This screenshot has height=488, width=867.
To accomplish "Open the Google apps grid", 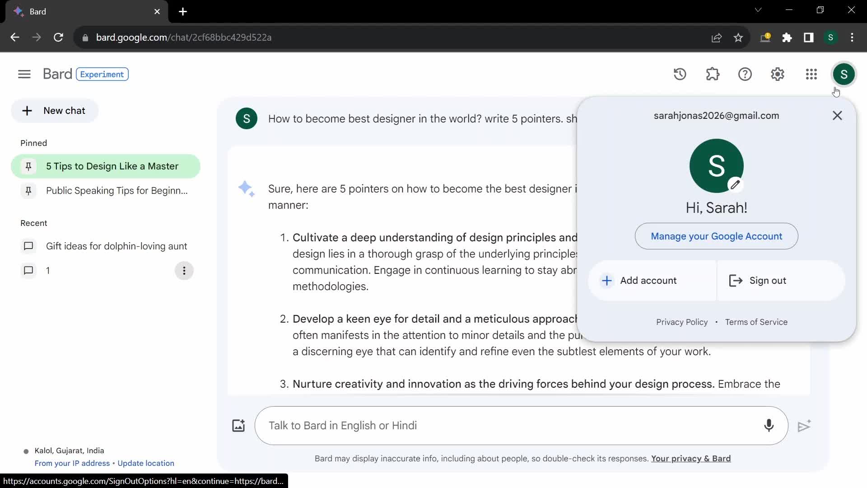I will (x=811, y=74).
